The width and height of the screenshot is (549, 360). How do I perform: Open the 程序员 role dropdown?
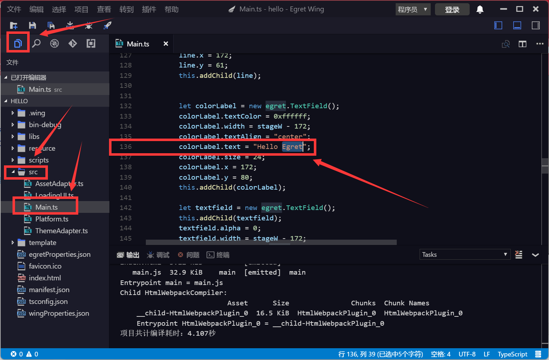(413, 10)
